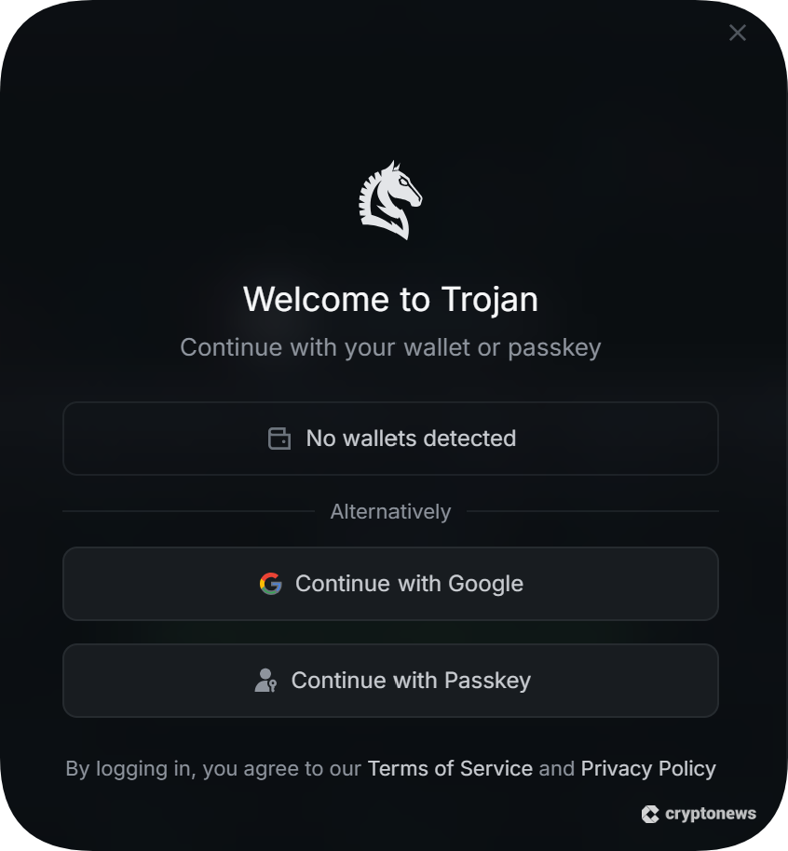Click the Trojan horse logo
Screen dimensions: 788x851
(x=390, y=200)
